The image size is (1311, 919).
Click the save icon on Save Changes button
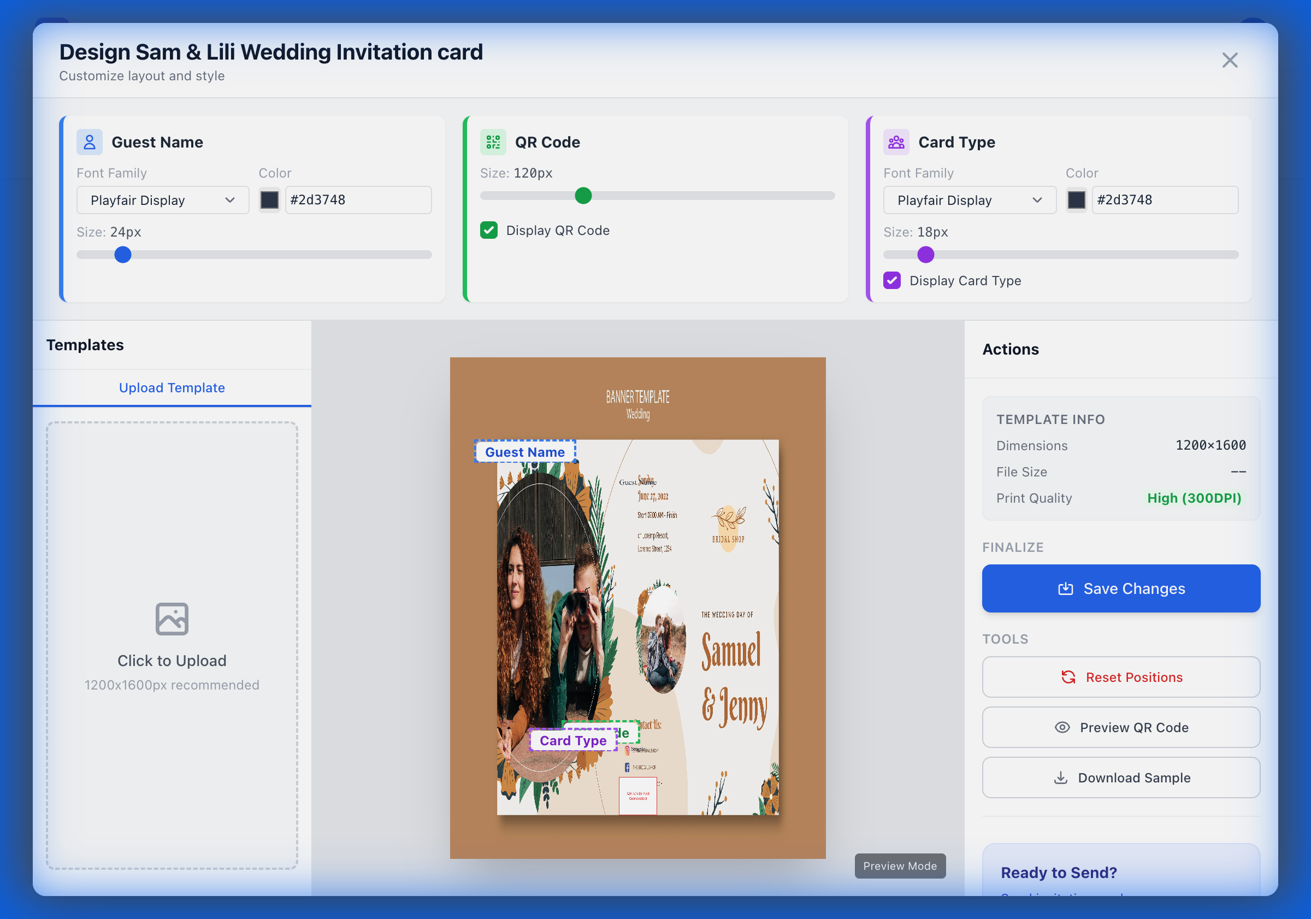(x=1066, y=588)
